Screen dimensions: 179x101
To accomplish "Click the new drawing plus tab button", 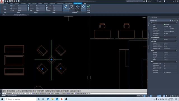I will pyautogui.click(x=28, y=15).
